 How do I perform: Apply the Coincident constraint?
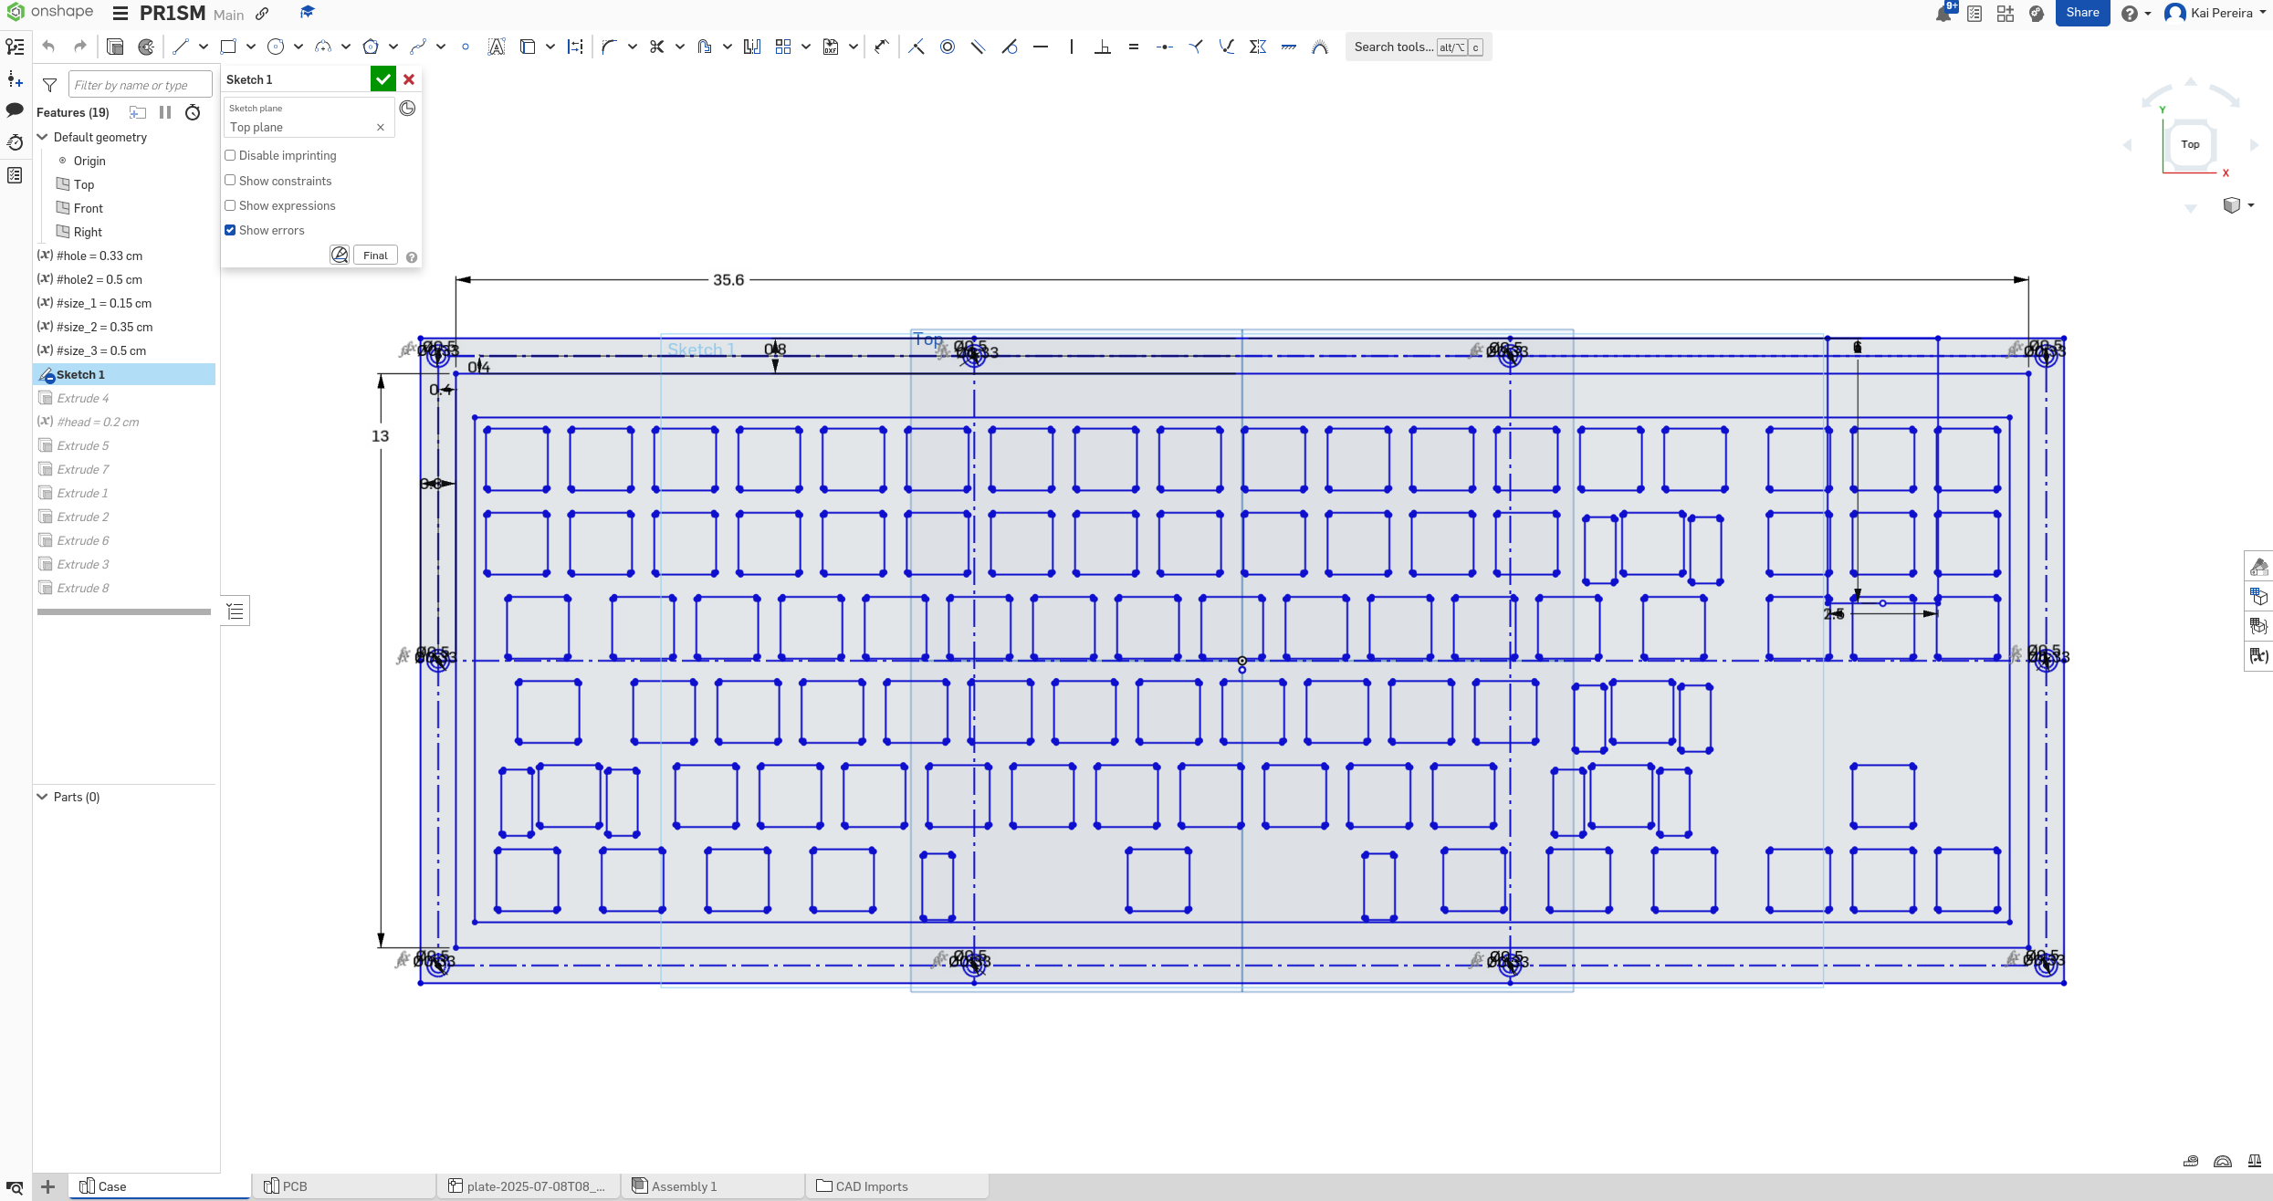[917, 47]
